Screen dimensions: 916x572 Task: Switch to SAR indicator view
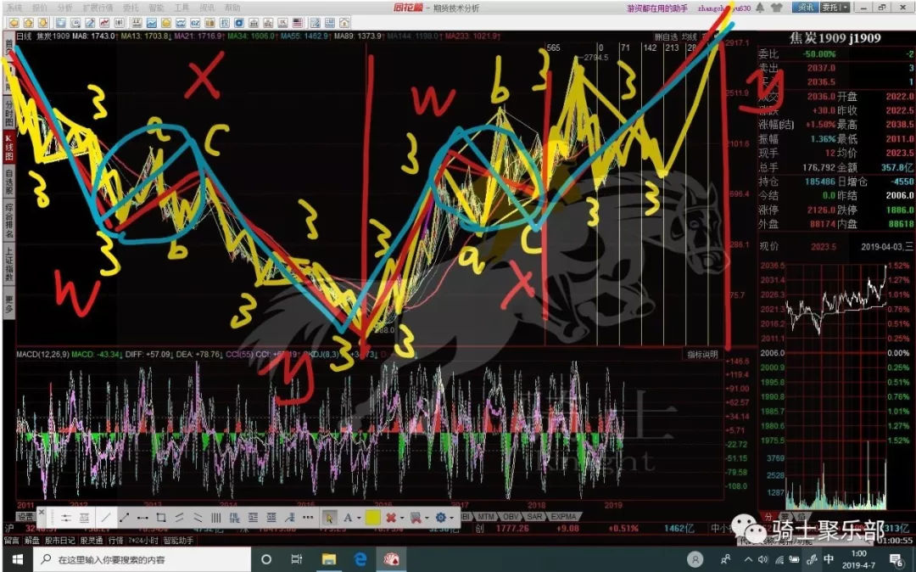pyautogui.click(x=535, y=516)
